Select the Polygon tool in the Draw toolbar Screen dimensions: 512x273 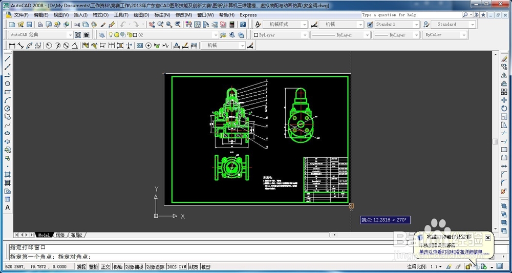coord(7,83)
